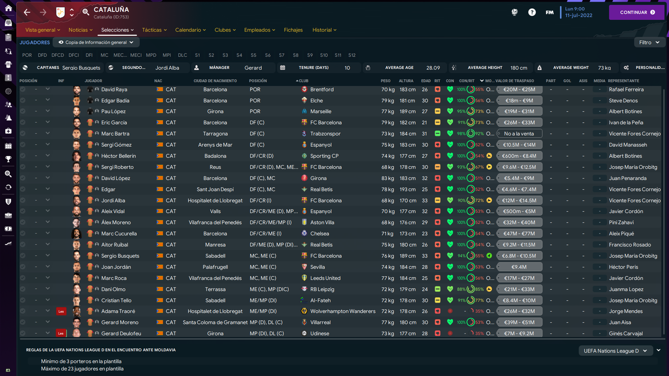The width and height of the screenshot is (669, 376).
Task: Select the DFCD position filter
Action: click(x=57, y=55)
